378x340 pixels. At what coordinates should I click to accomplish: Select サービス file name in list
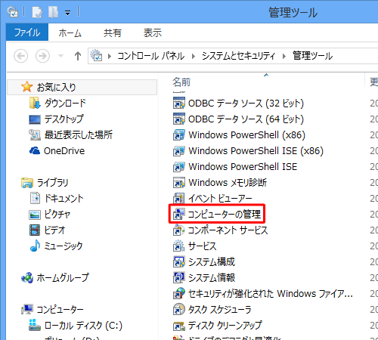click(203, 246)
